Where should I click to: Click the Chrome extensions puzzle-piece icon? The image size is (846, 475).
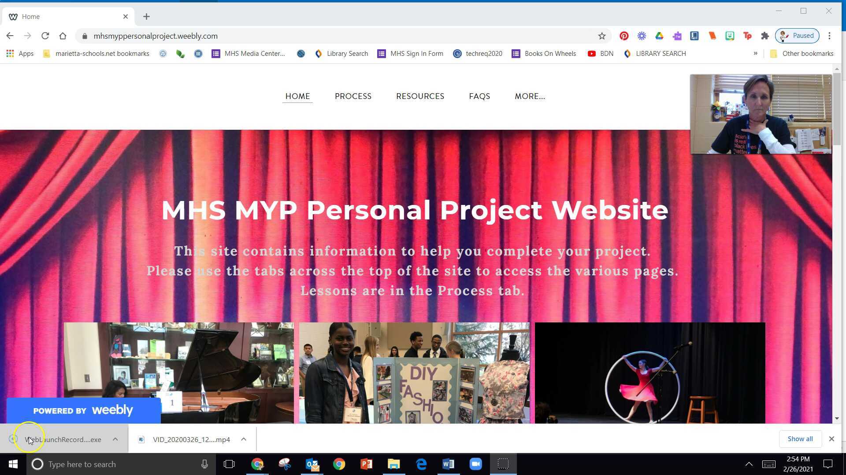tap(765, 36)
